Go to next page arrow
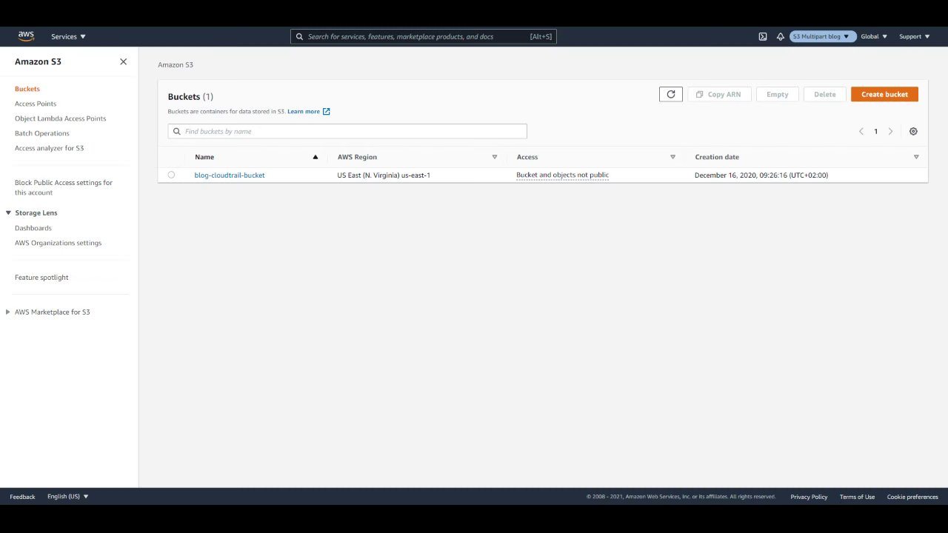Viewport: 948px width, 533px height. pyautogui.click(x=890, y=131)
